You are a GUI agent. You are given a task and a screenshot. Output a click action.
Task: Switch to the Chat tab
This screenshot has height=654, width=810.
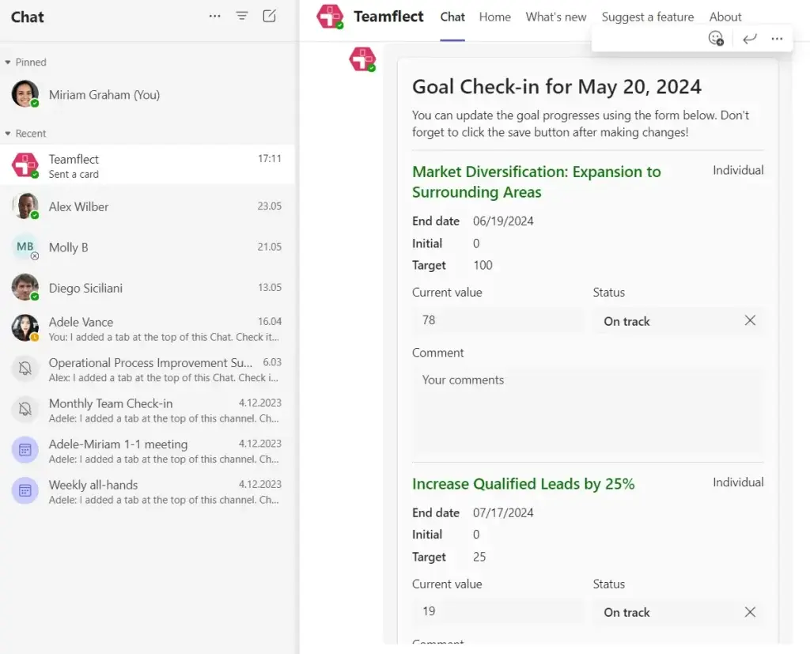pyautogui.click(x=452, y=17)
